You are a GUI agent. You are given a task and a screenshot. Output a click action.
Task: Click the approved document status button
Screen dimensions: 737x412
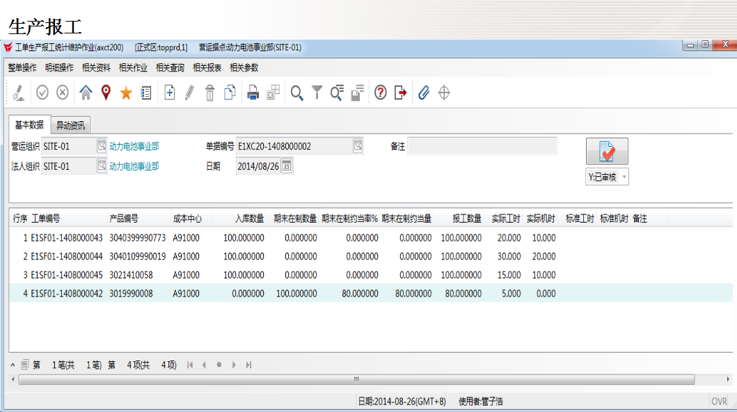click(x=607, y=151)
